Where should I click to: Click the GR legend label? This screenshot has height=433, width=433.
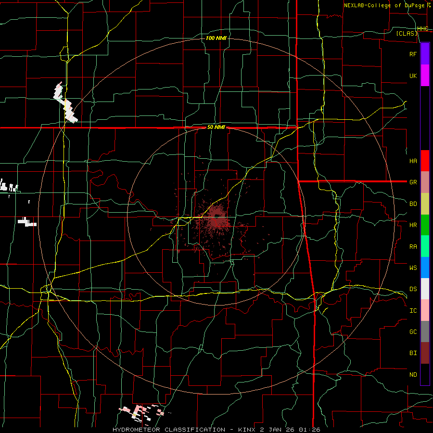point(413,182)
